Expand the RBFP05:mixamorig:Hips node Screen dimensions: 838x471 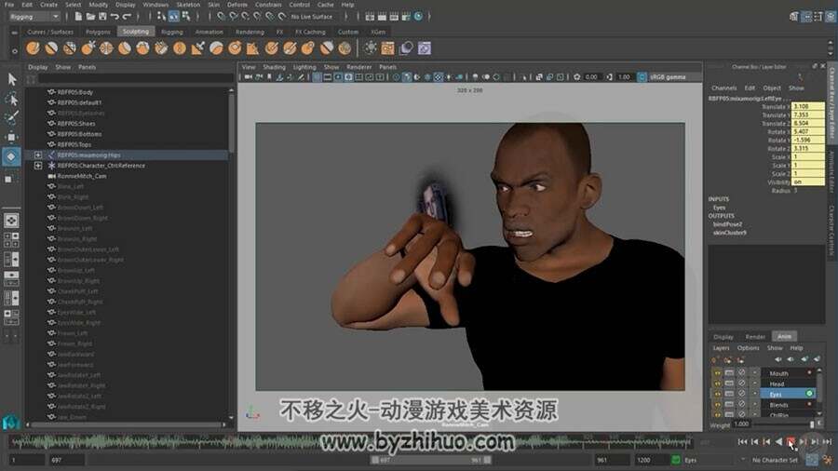click(38, 155)
